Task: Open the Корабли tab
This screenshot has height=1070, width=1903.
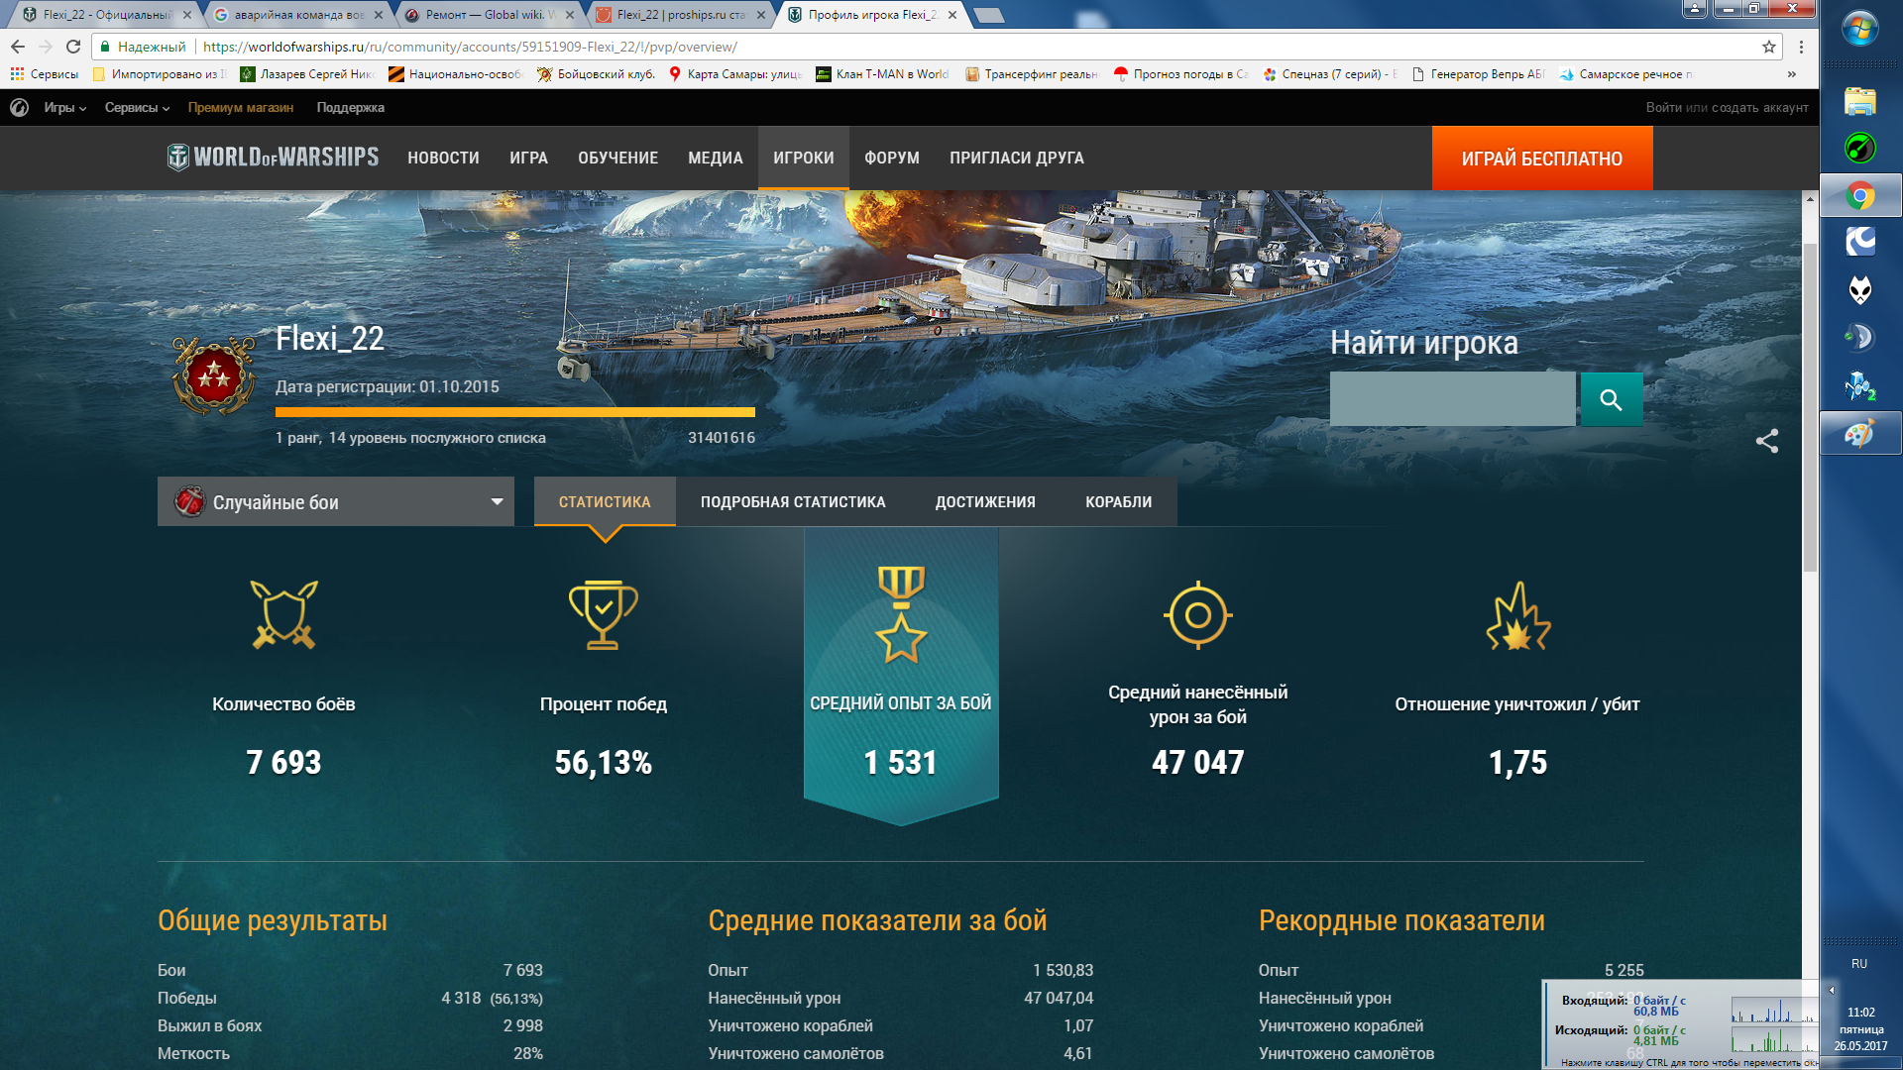Action: [x=1118, y=502]
